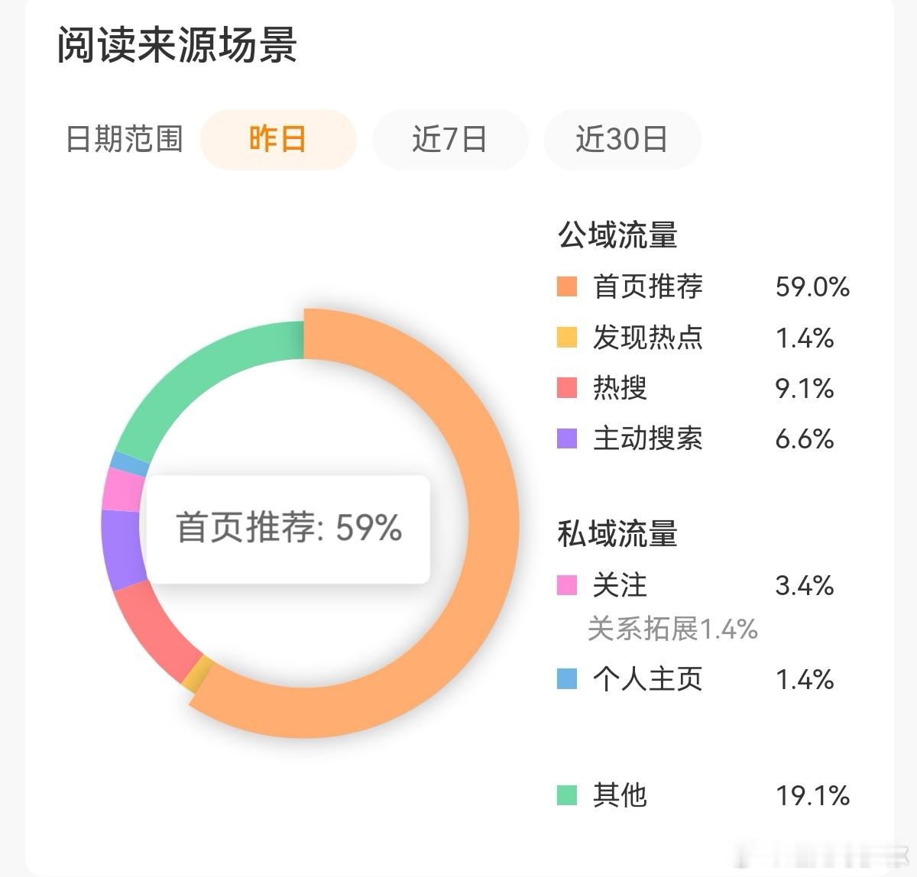Toggle the 昨日 date range option
917x877 pixels.
(277, 140)
